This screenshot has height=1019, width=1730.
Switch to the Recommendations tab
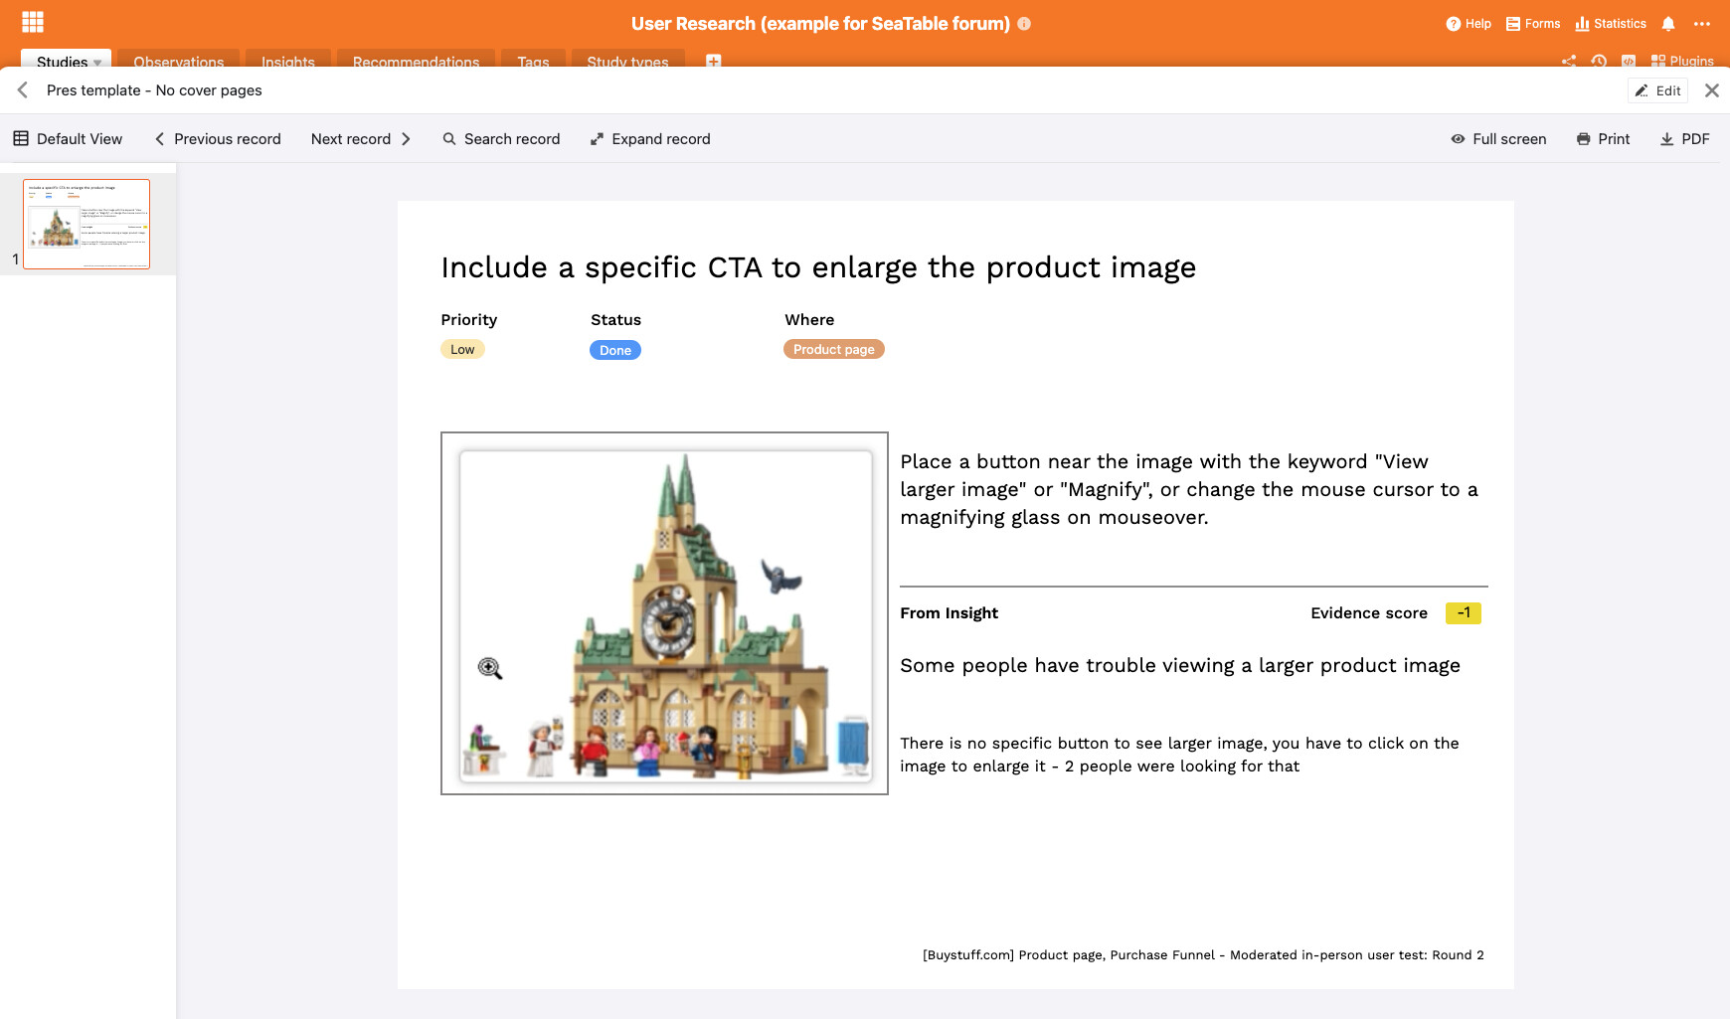click(416, 62)
